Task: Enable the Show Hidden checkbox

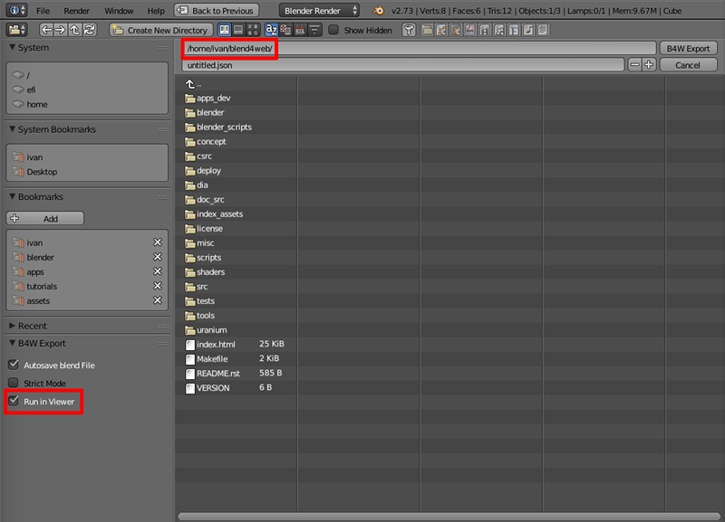Action: coord(333,30)
